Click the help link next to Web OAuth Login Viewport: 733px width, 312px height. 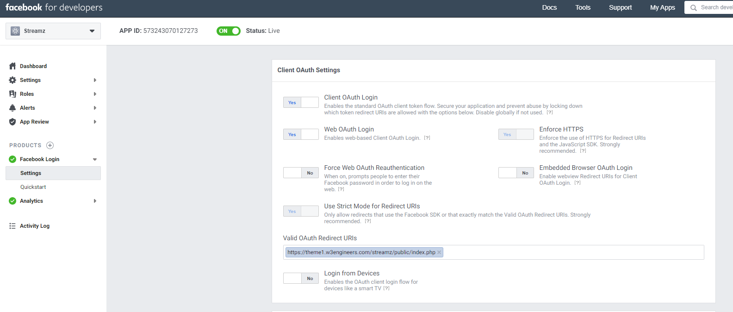pos(427,138)
